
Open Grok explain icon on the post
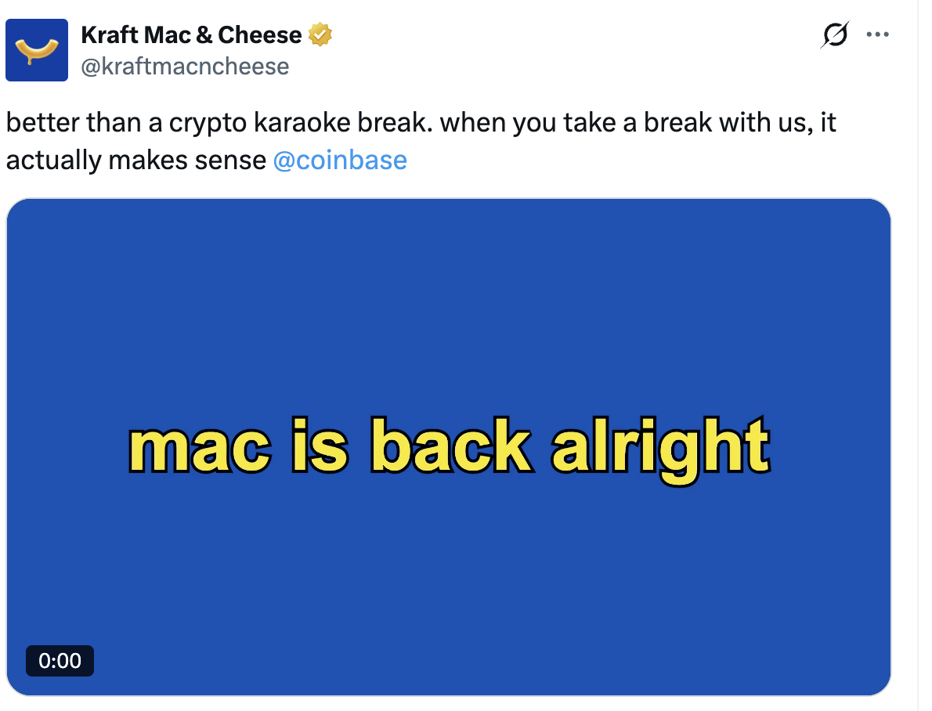pyautogui.click(x=836, y=35)
